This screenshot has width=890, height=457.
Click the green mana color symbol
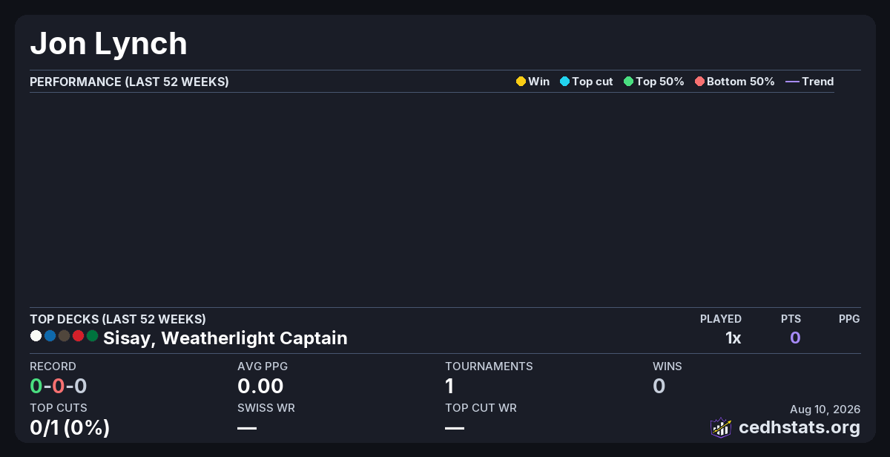coord(92,336)
